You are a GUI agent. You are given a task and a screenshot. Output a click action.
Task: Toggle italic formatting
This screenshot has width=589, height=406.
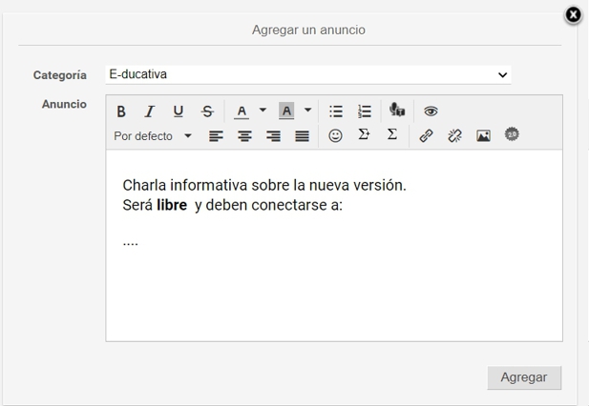point(149,112)
